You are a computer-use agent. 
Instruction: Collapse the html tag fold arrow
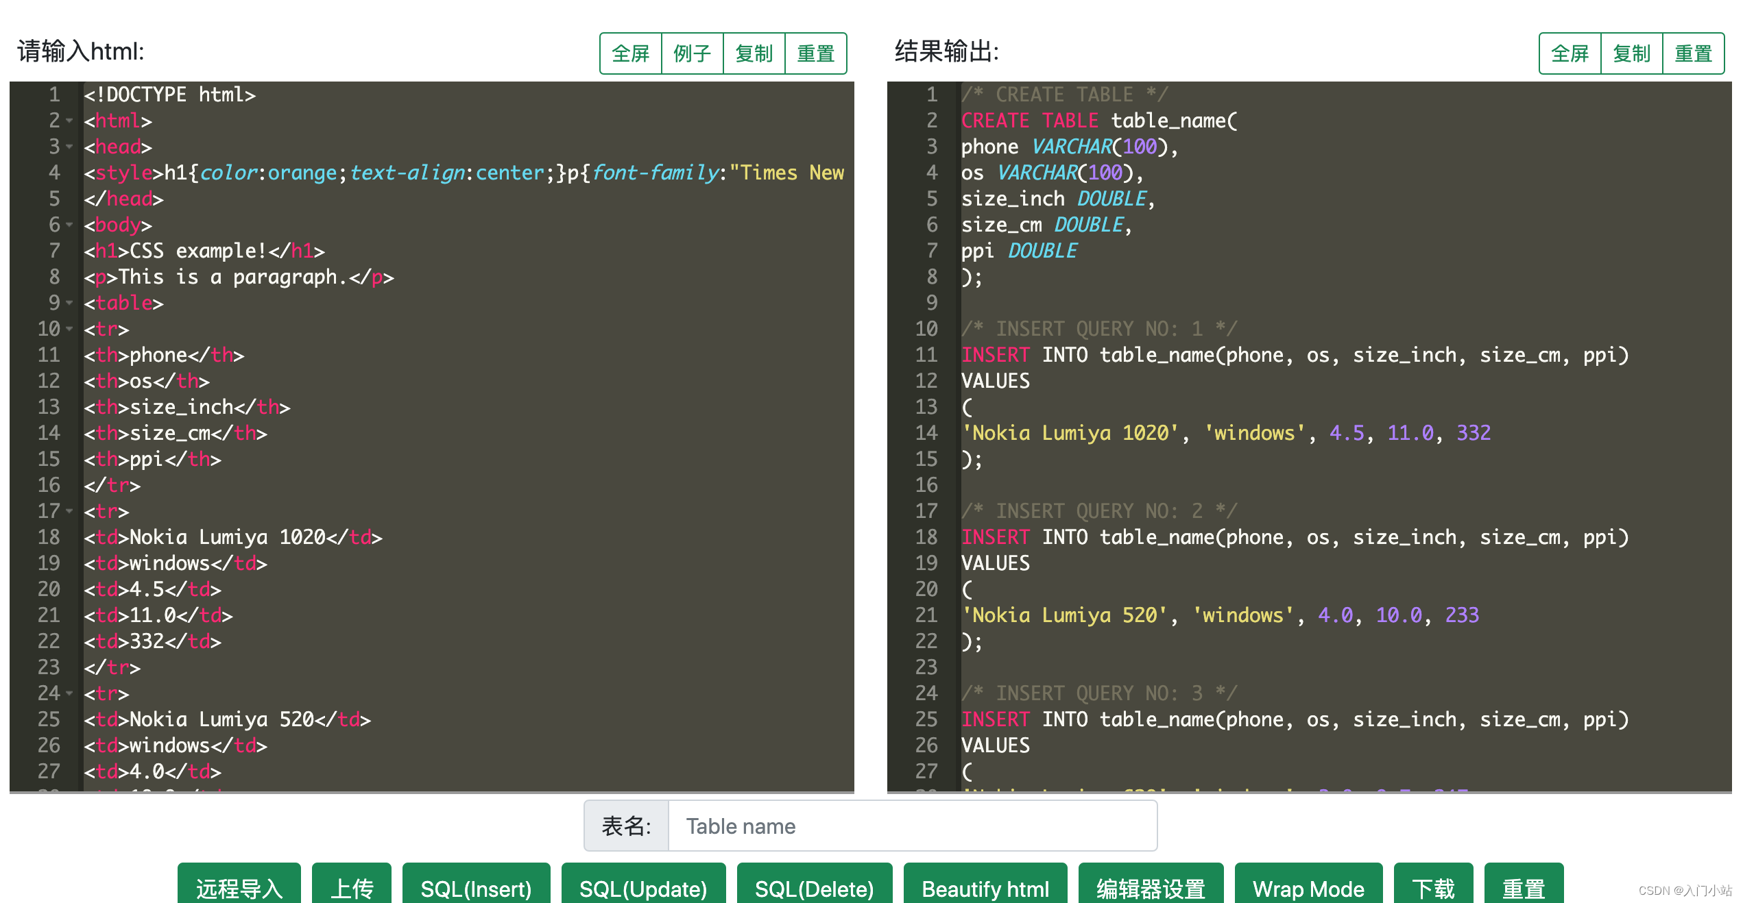[69, 121]
